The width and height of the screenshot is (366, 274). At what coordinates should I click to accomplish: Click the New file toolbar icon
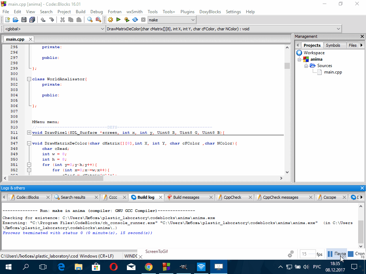(8, 20)
